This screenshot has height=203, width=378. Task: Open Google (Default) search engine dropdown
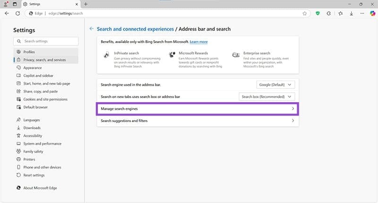pyautogui.click(x=275, y=85)
